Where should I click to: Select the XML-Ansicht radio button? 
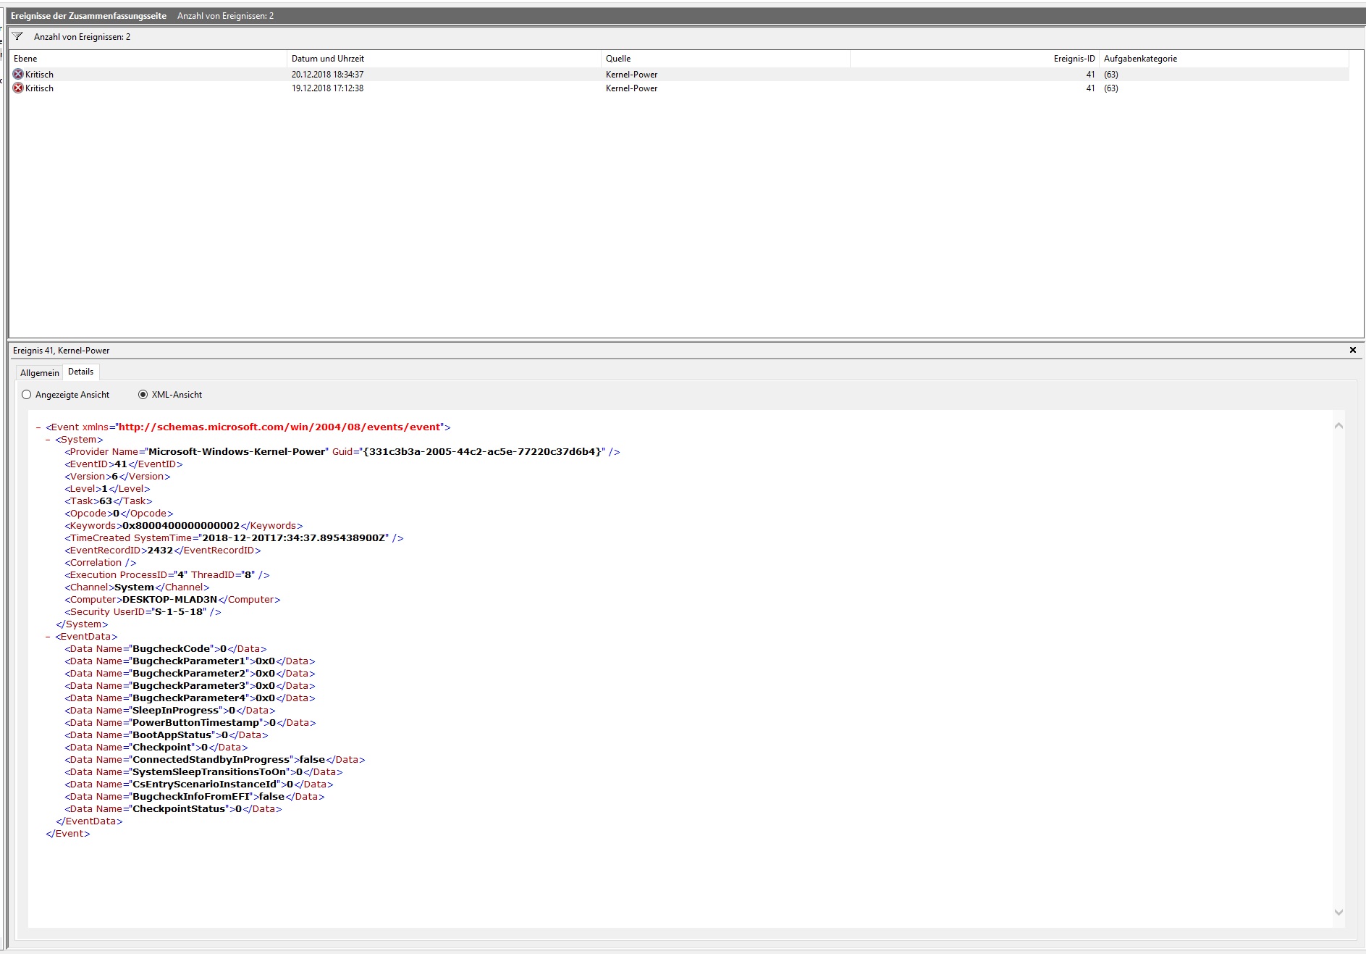click(143, 395)
